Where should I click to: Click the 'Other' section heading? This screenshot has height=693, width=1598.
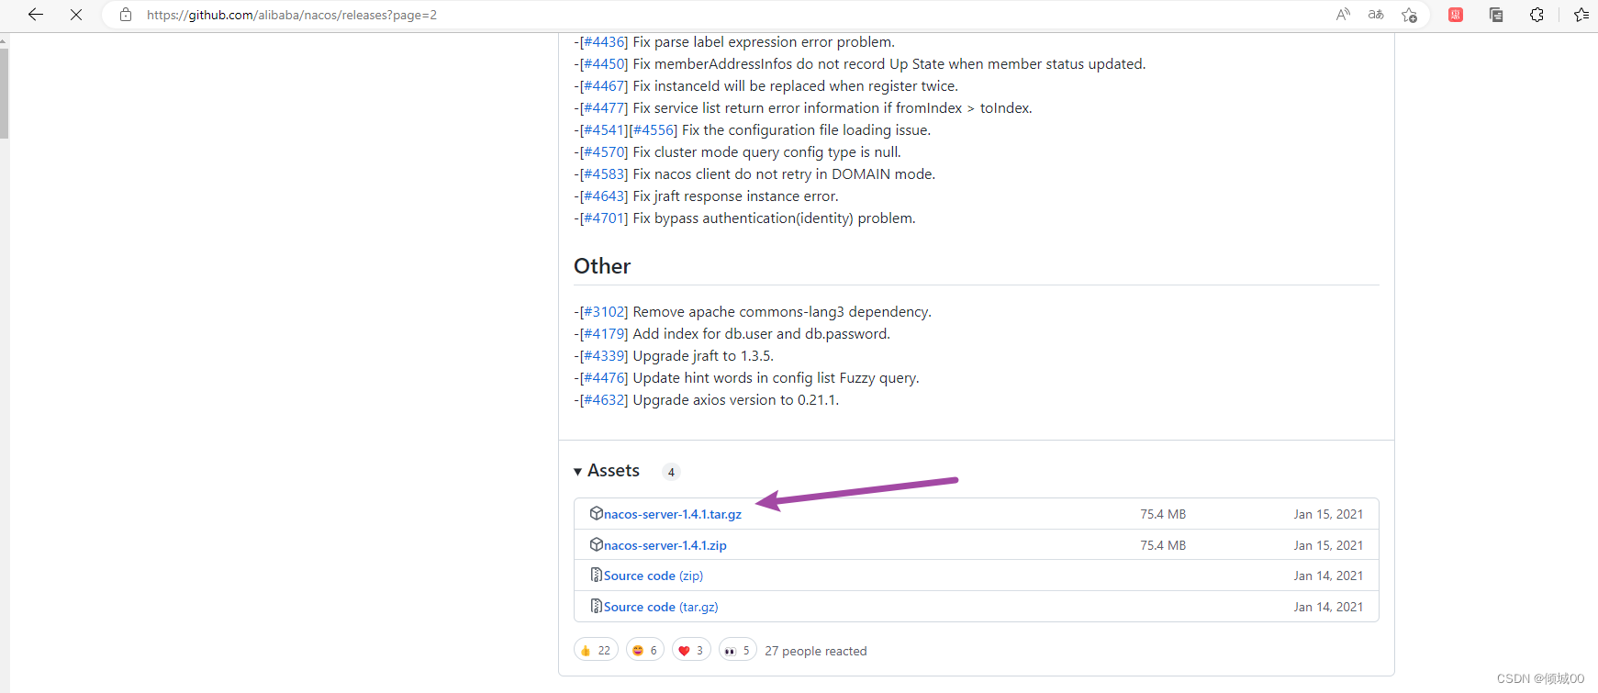[602, 266]
